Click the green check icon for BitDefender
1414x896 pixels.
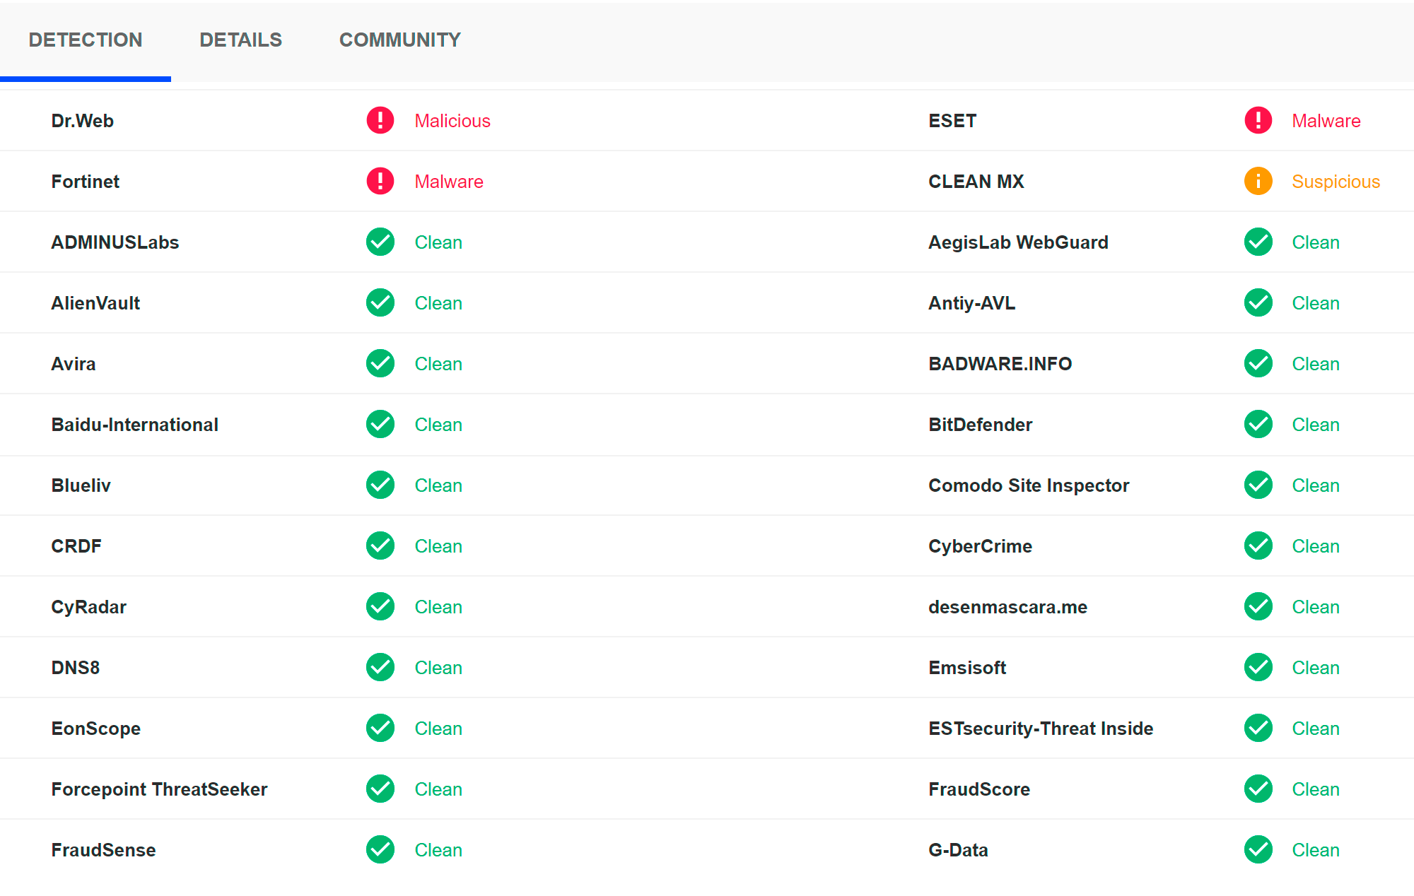1258,425
